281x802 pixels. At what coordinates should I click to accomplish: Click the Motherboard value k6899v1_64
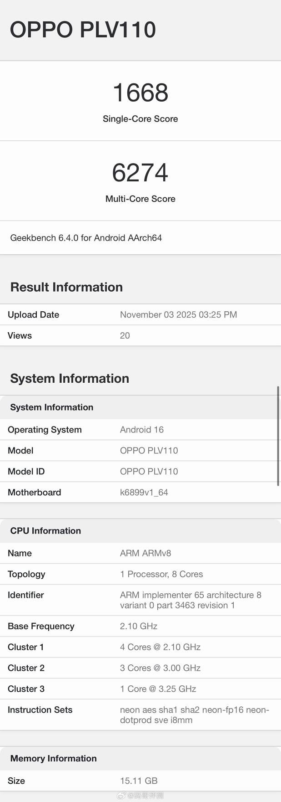point(144,493)
